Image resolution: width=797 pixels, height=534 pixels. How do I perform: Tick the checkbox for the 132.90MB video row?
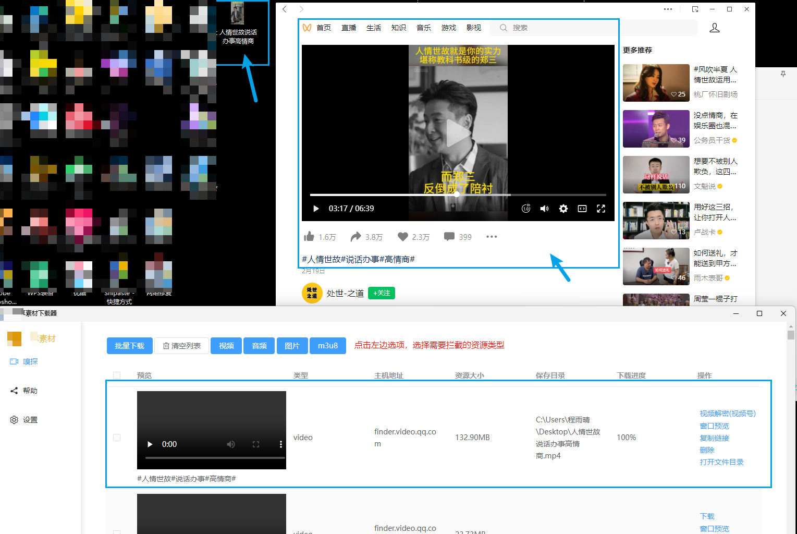click(x=117, y=438)
